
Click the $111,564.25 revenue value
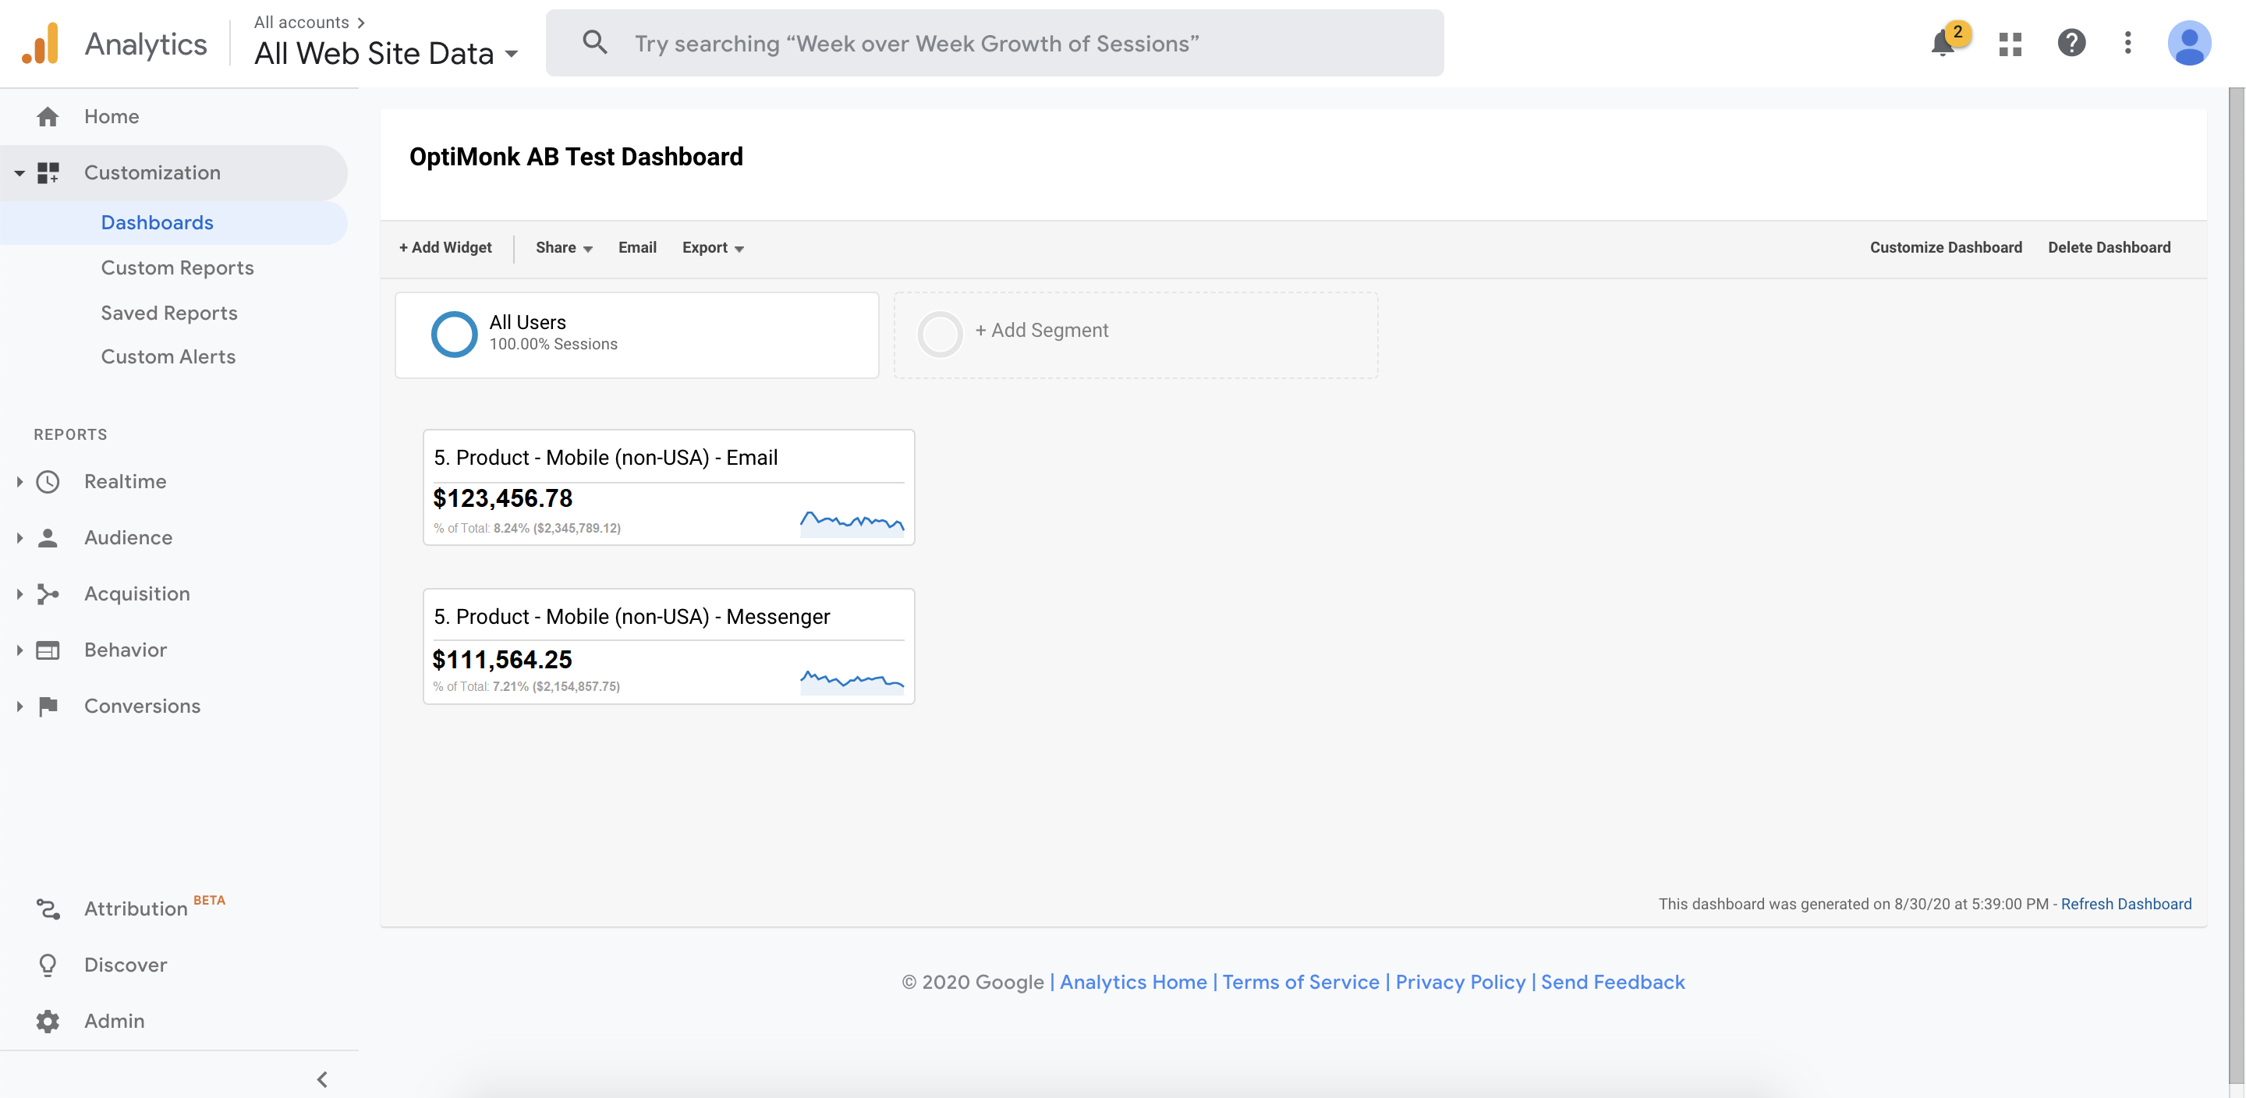[501, 659]
